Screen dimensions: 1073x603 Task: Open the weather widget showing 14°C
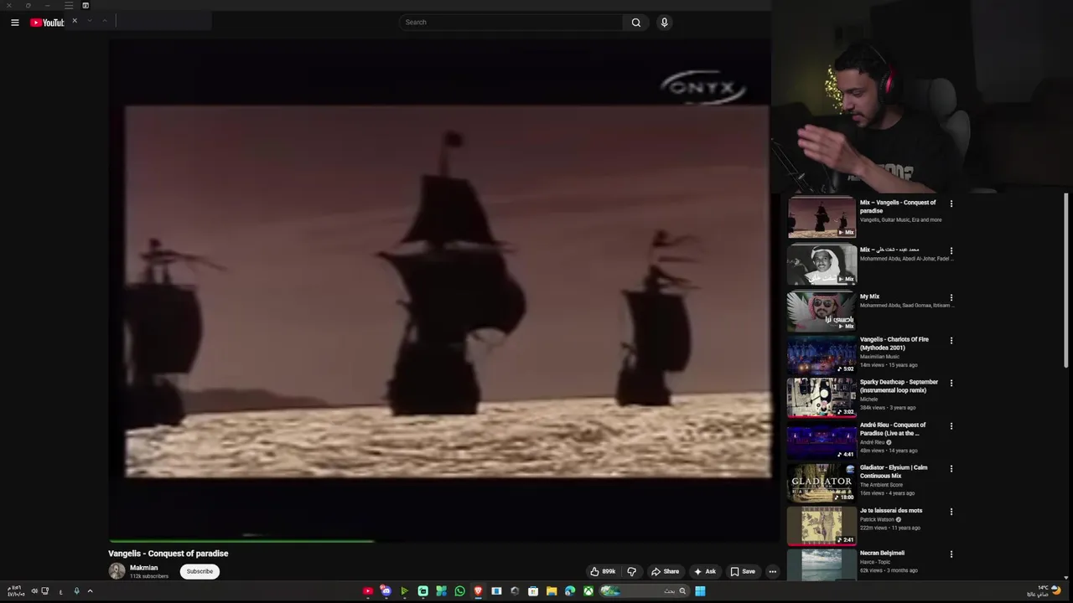(1044, 590)
